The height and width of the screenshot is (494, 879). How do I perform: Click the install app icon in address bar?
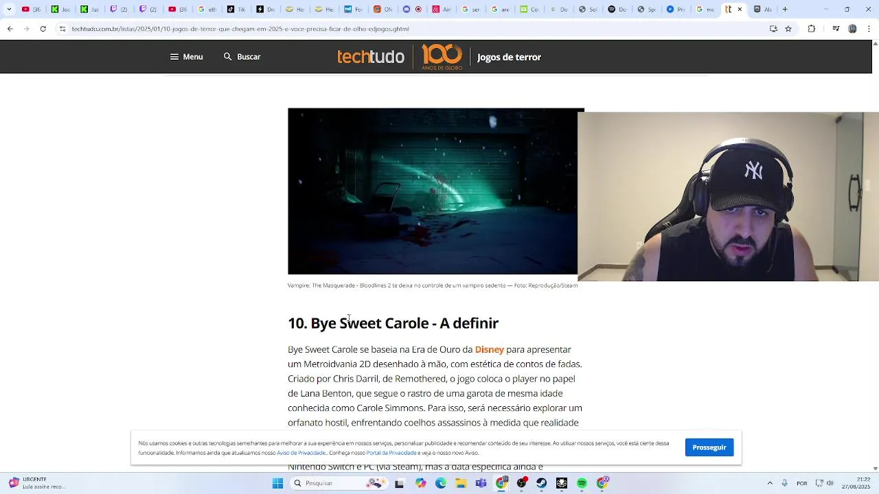coord(773,29)
